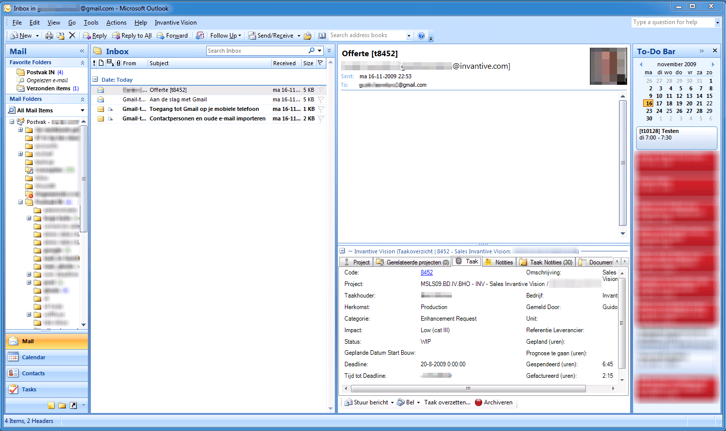Sort messages by Received column
The width and height of the screenshot is (726, 431).
[286, 63]
